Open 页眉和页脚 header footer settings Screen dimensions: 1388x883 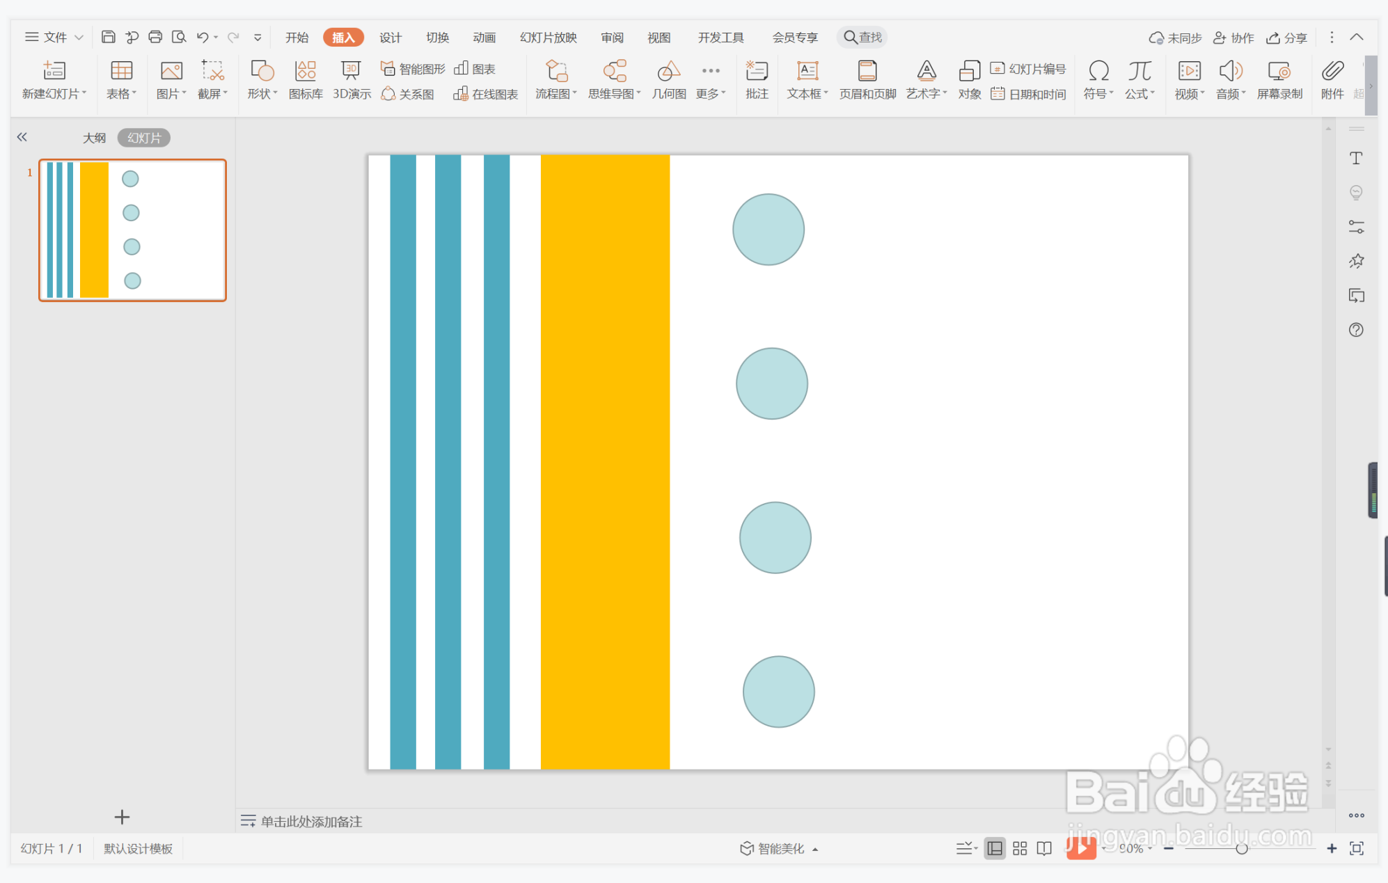(867, 80)
